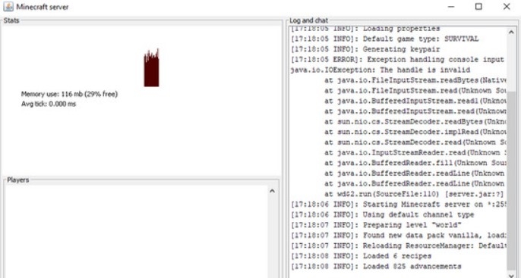Click the 'Found new data pack vanilla' log line
This screenshot has height=278, width=521.
(x=399, y=236)
